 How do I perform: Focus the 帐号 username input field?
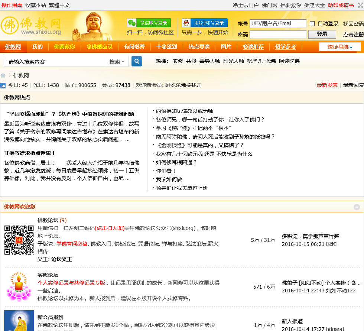[278, 23]
